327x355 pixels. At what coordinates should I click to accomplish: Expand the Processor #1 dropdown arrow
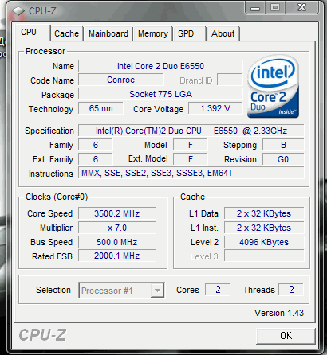click(157, 291)
